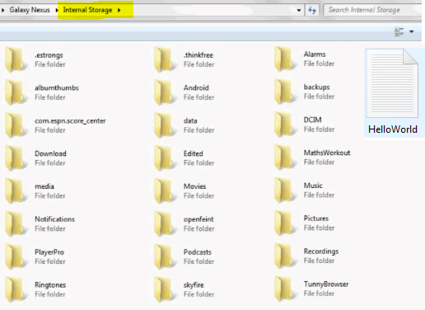Click the Podcasts folder name

click(198, 252)
